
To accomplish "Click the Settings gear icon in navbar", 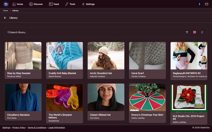I will [83, 4].
